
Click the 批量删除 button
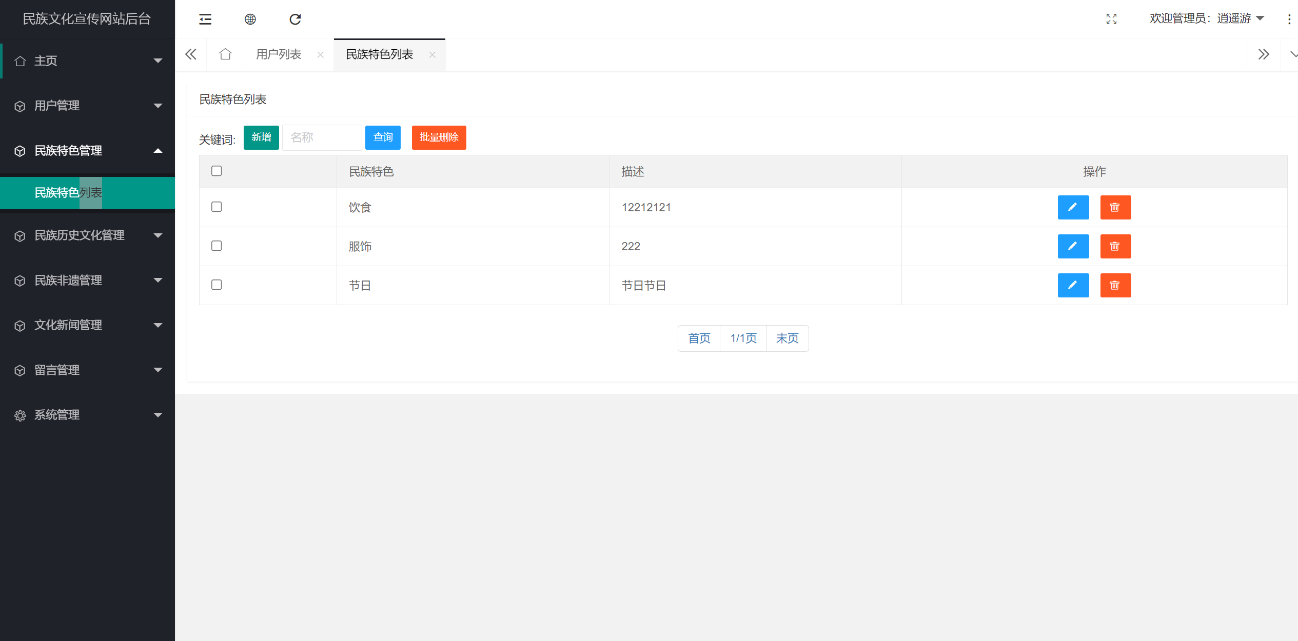pyautogui.click(x=439, y=137)
